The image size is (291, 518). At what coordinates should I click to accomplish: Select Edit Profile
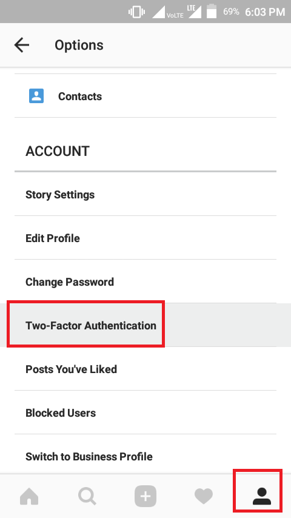click(145, 238)
